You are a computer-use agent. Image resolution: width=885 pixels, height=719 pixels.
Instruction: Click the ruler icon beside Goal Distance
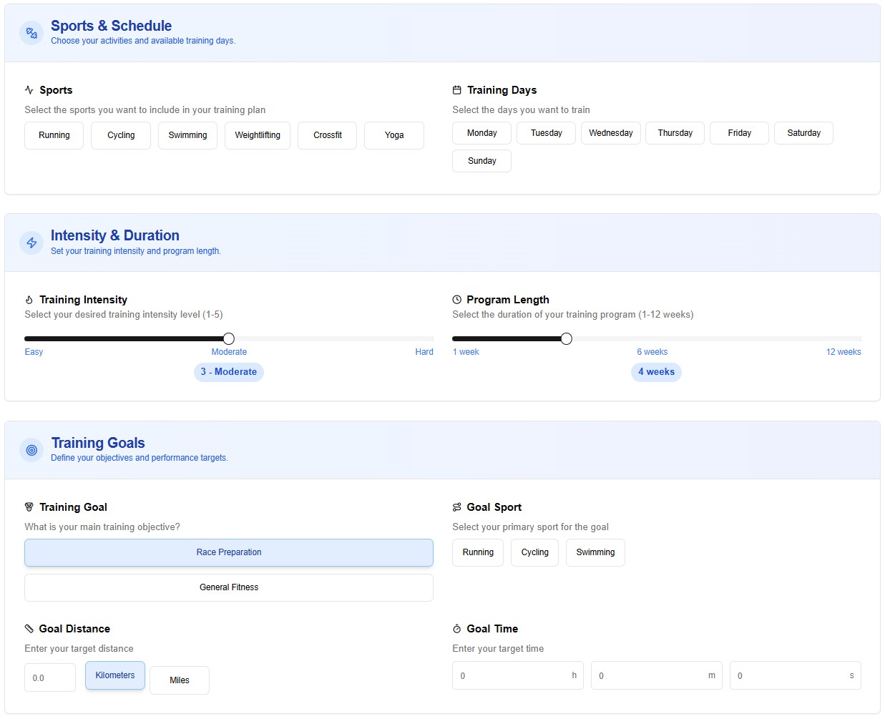point(29,629)
